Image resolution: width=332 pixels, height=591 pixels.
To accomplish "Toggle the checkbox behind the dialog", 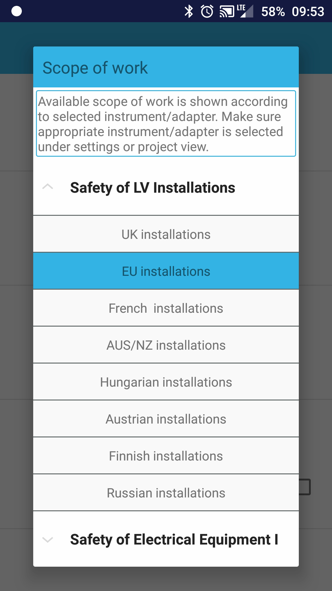I will coord(305,487).
